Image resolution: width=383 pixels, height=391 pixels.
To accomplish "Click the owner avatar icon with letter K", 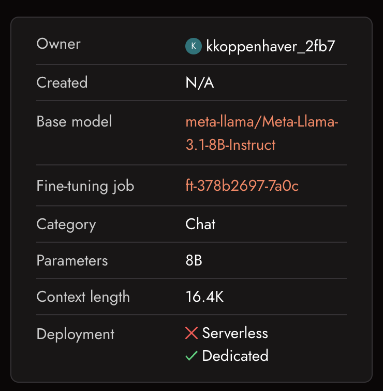I will [193, 46].
